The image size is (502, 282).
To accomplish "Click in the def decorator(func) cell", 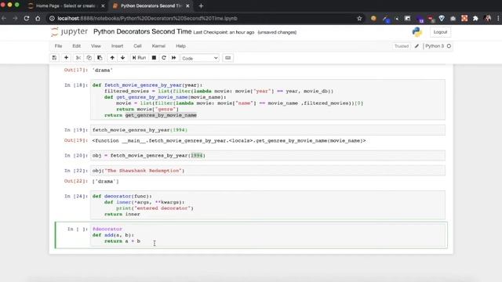I will point(267,205).
